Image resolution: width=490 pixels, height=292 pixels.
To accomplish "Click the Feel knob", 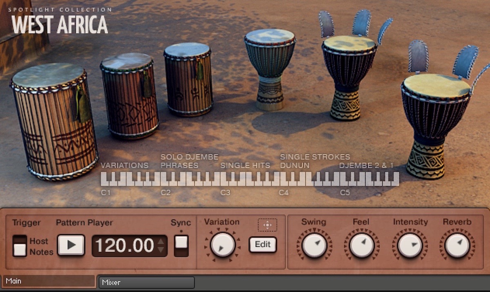I will pos(362,245).
